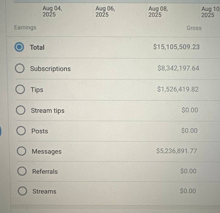Viewport: 220px width, 213px height.
Task: Click the Aug 08, 2025 date label
Action: click(x=158, y=12)
